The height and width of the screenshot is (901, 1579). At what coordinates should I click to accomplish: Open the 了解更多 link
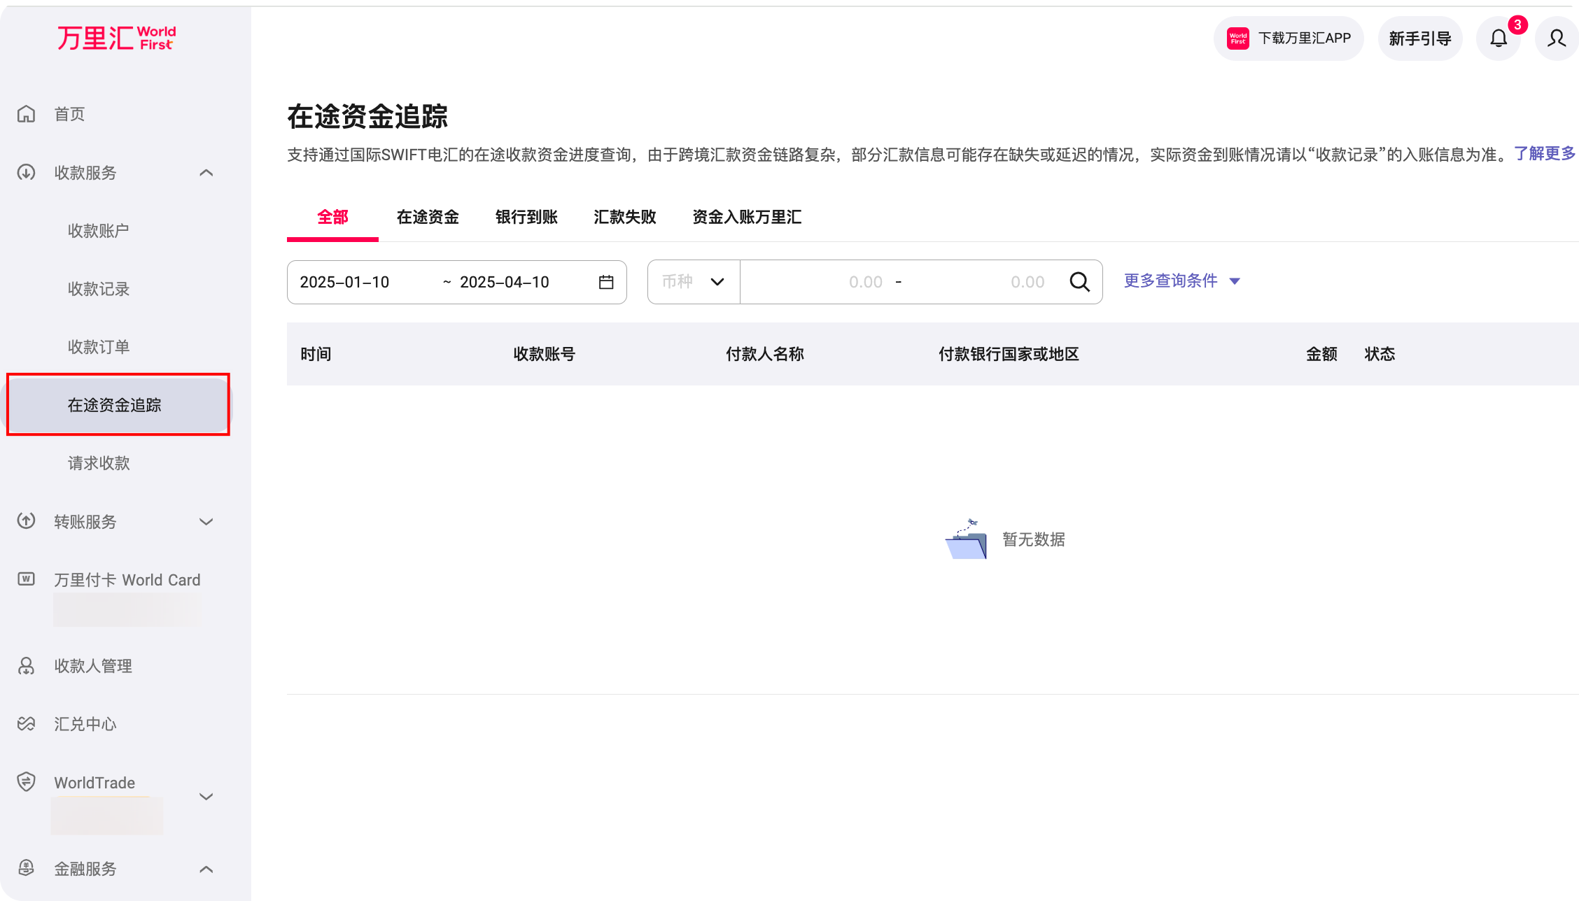pos(1545,154)
